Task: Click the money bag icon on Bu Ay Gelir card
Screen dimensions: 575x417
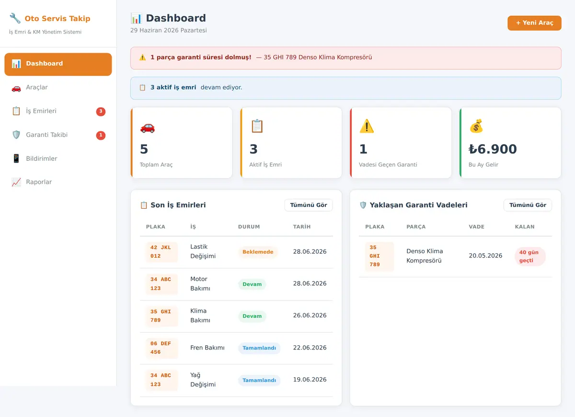Action: coord(476,126)
